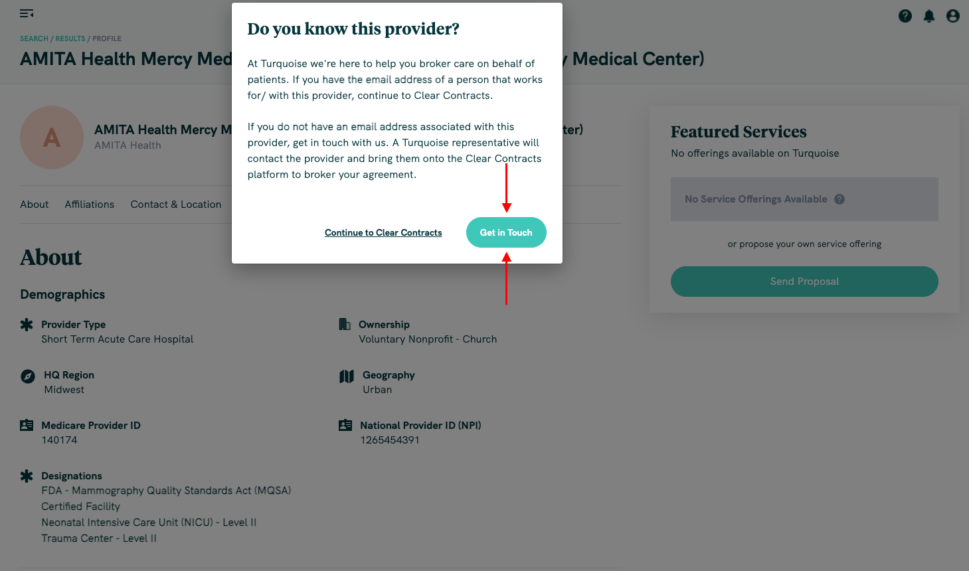Go to the SEARCH breadcrumb link

tap(34, 39)
